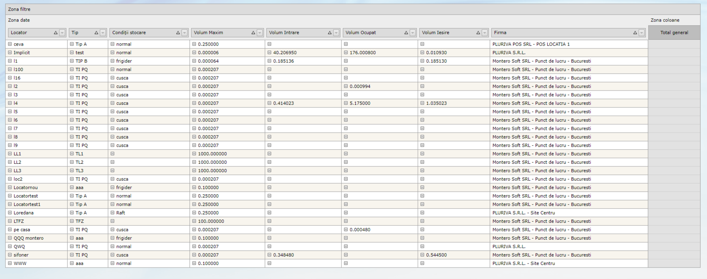Click the Firma header sort triangle

point(635,33)
